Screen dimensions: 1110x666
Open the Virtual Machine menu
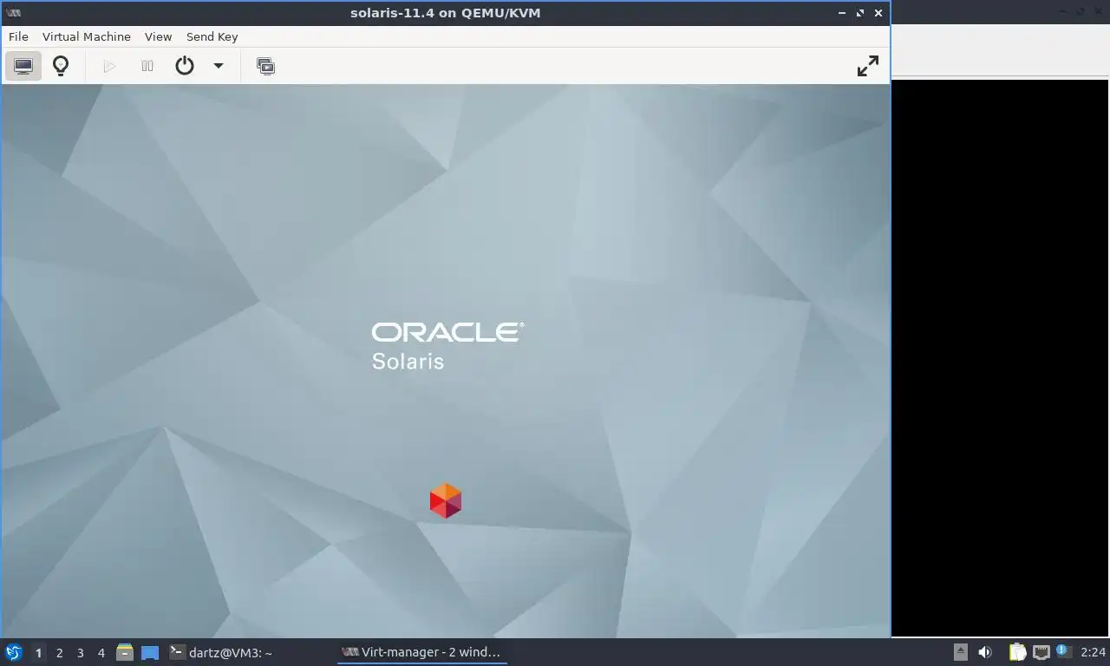87,36
